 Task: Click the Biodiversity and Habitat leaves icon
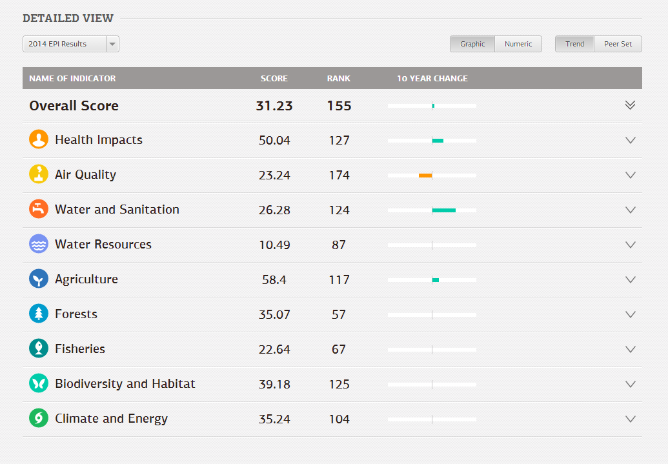(x=38, y=384)
